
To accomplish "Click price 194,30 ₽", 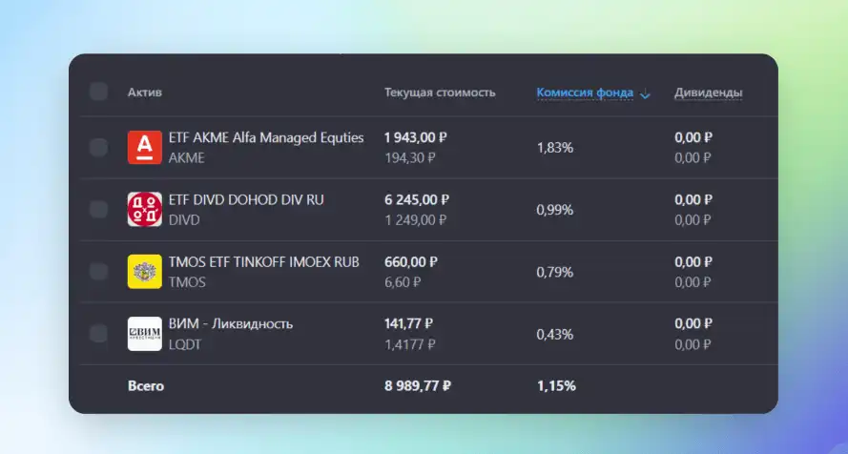I will coord(410,157).
